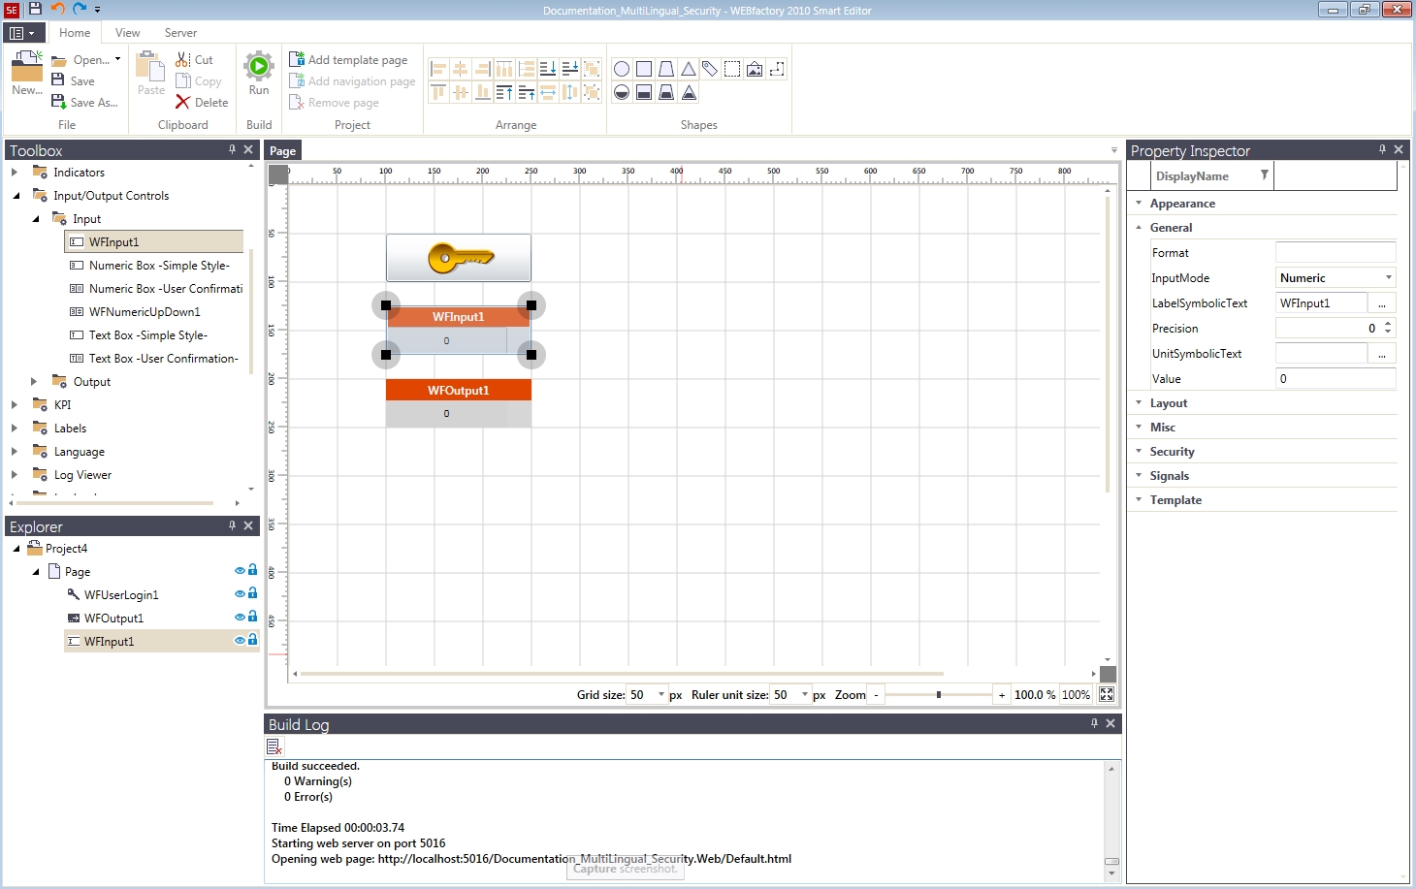Open the InputMode dropdown
Viewport: 1416px width, 889px height.
[1389, 278]
